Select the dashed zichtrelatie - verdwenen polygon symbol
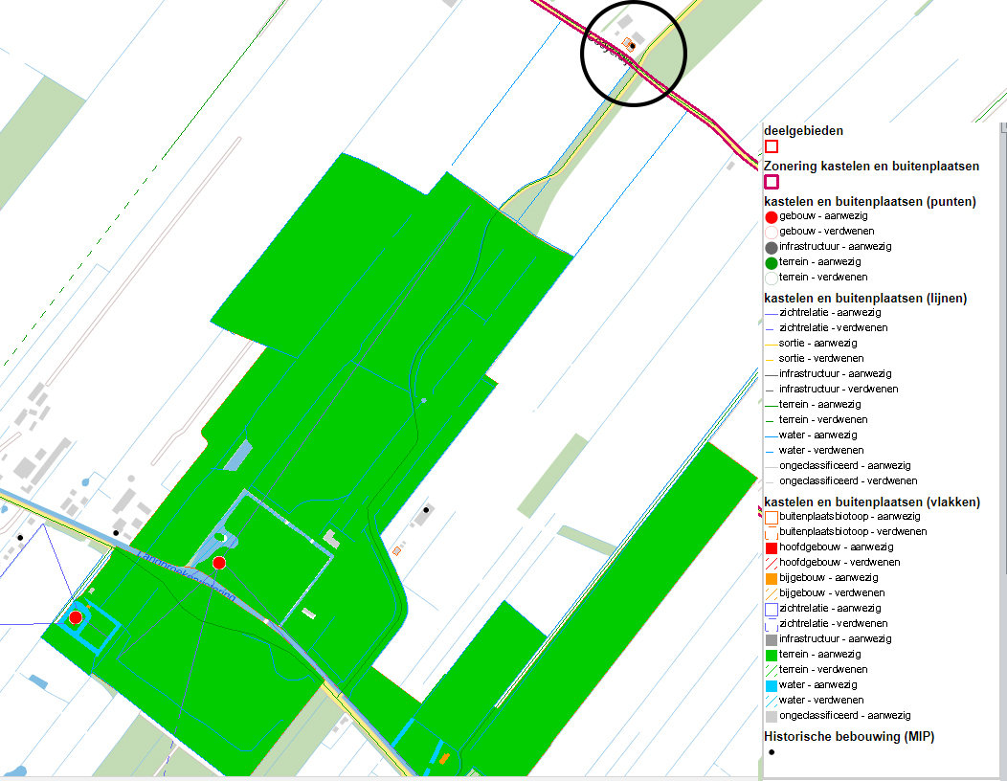 tap(772, 624)
